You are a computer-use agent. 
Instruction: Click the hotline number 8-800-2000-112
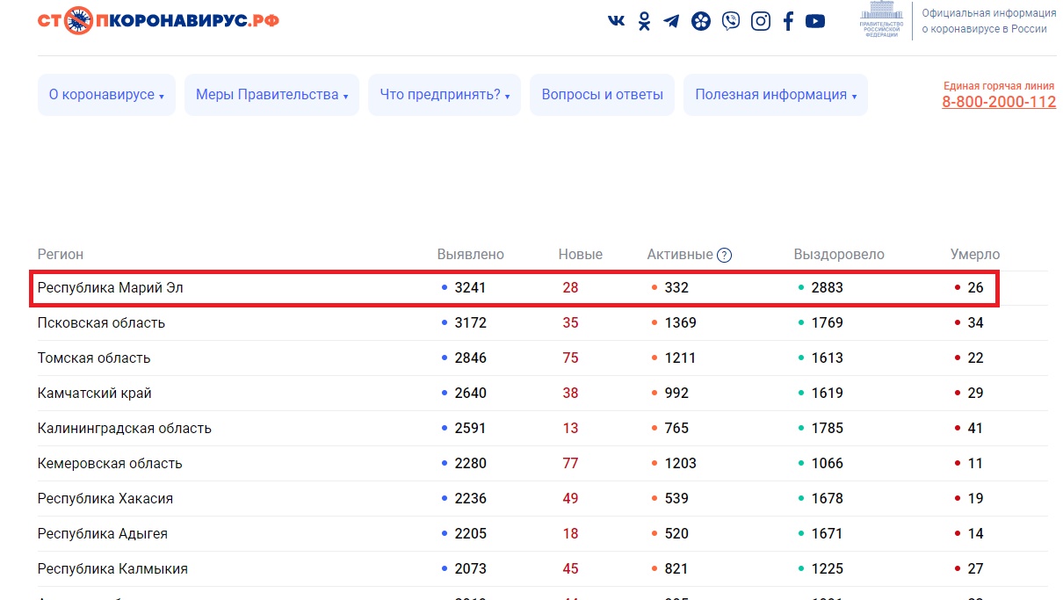point(999,102)
